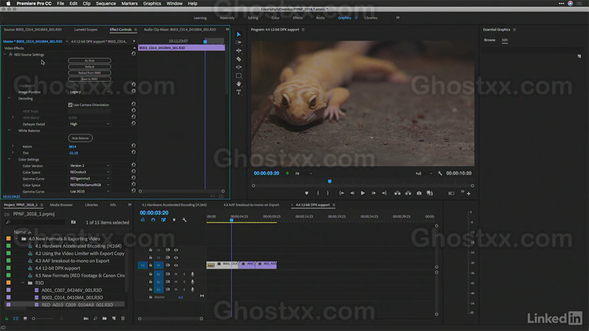The image size is (589, 331).
Task: Toggle V2 track output eye
Action: pos(176,257)
